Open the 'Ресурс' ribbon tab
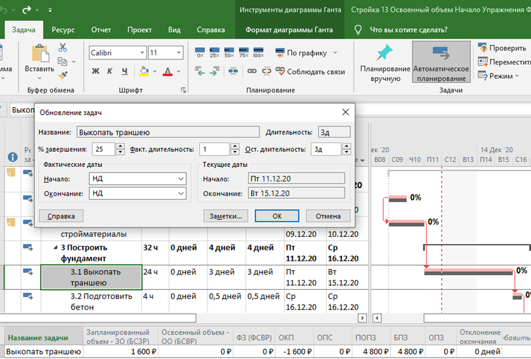 click(x=63, y=30)
